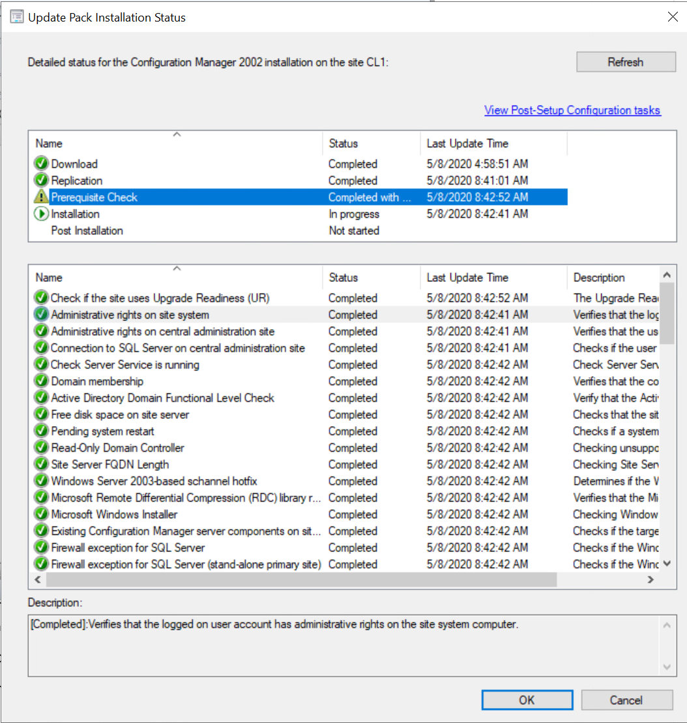Image resolution: width=687 pixels, height=723 pixels.
Task: Select 'Microsoft Windows Installer' row text
Action: pos(114,514)
